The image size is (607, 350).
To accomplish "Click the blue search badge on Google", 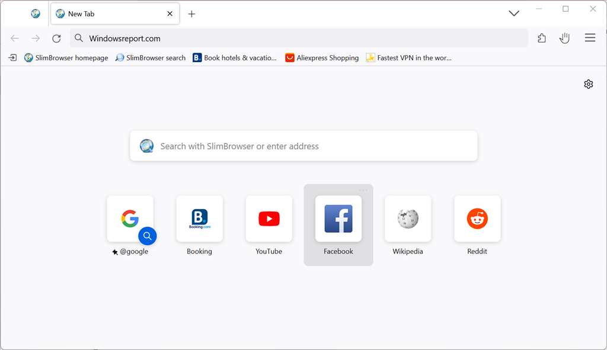I will (x=148, y=236).
